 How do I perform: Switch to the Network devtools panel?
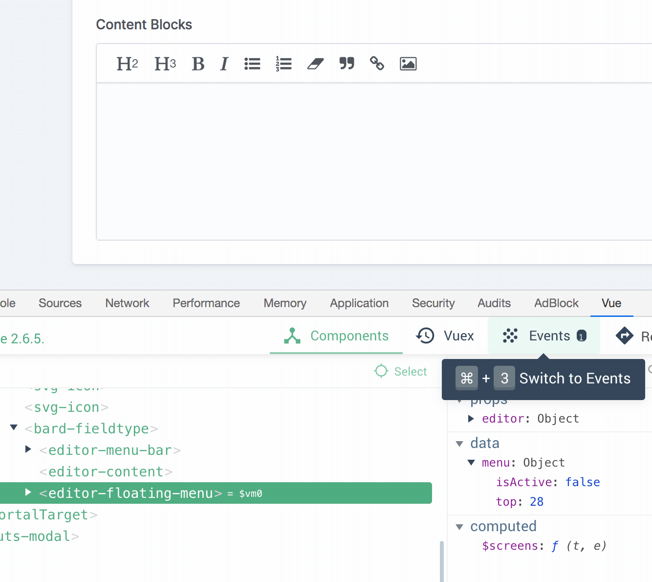click(x=127, y=303)
